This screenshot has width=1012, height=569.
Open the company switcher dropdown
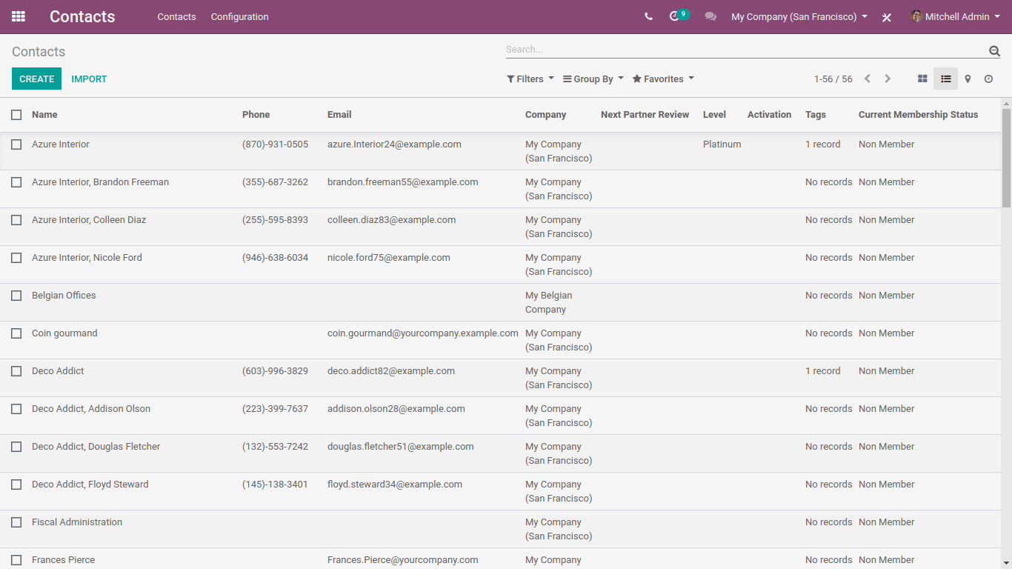point(799,16)
